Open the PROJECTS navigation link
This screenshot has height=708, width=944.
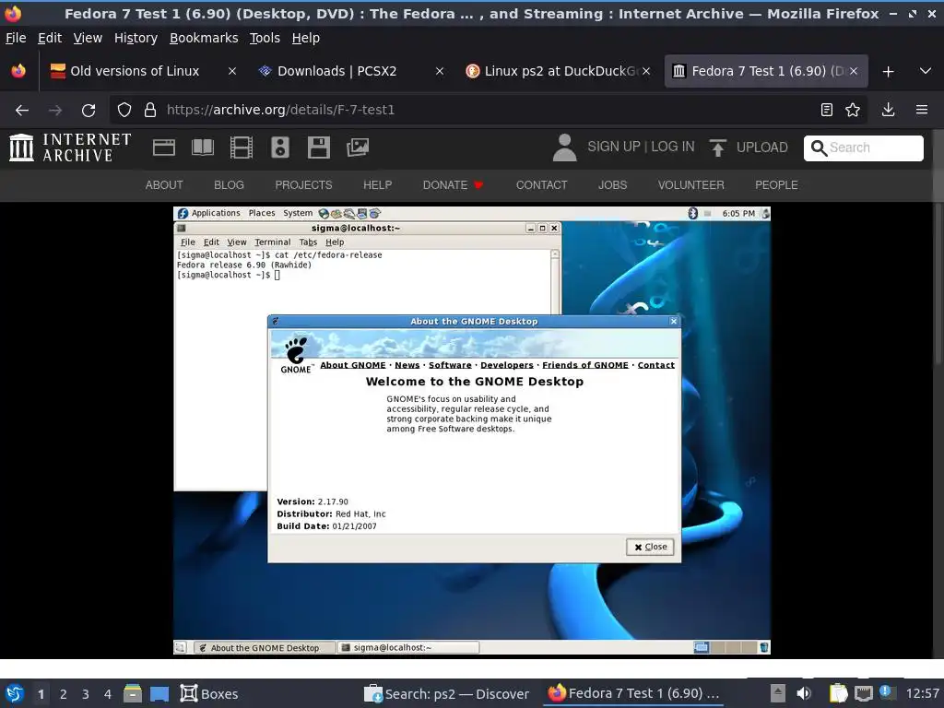pos(303,185)
